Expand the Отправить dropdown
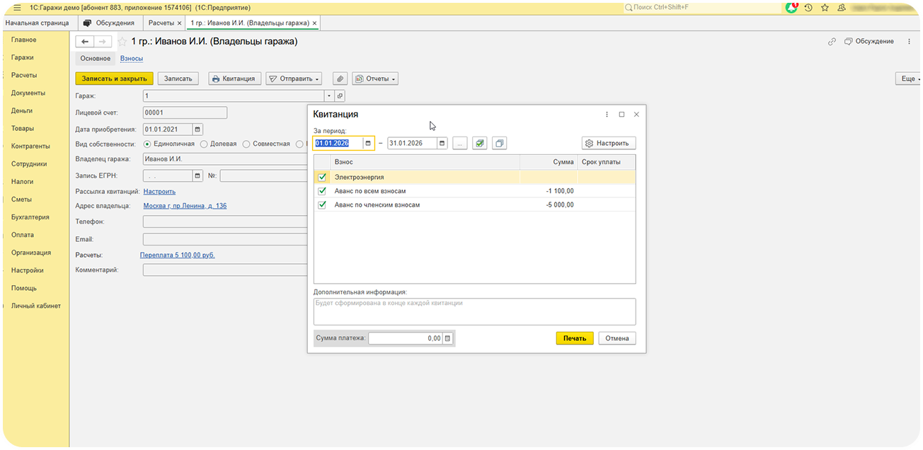Image resolution: width=923 pixels, height=450 pixels. coord(294,79)
